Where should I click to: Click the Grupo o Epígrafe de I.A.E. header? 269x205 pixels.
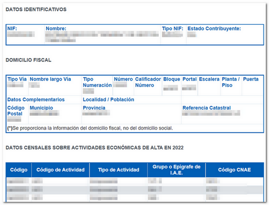coord(176,169)
